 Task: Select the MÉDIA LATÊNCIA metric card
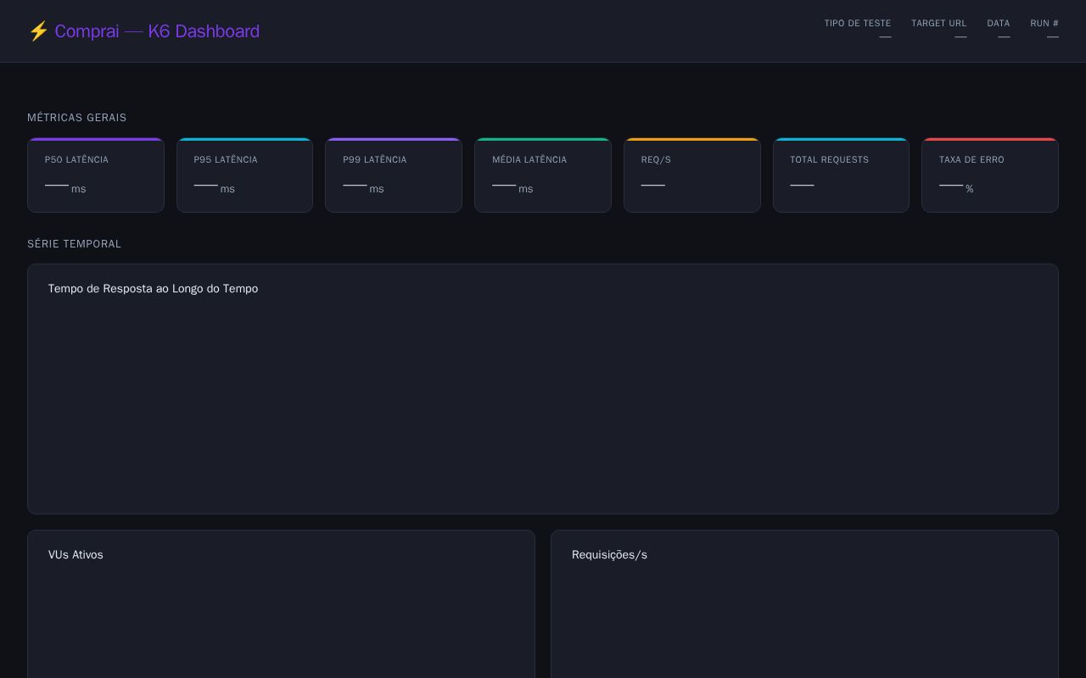(x=543, y=175)
